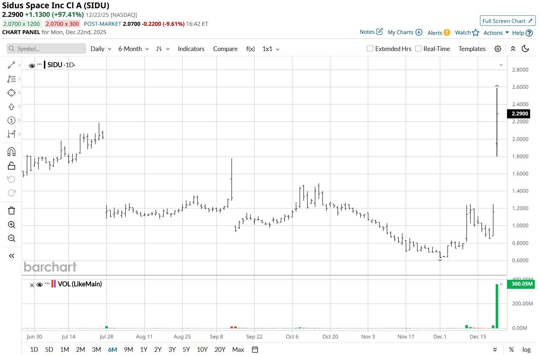
Task: Open the numbered annotation tool
Action: pos(11,120)
